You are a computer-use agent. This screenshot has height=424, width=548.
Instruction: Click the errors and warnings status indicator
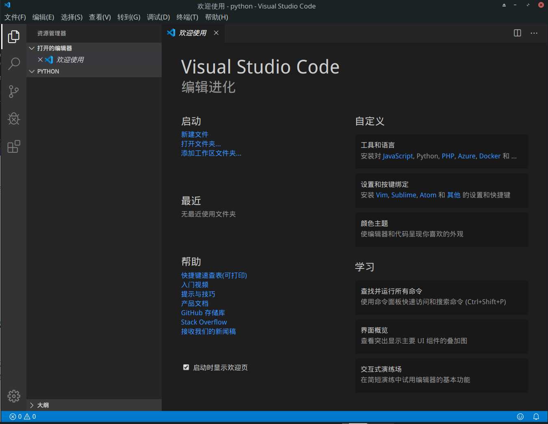[x=23, y=417]
